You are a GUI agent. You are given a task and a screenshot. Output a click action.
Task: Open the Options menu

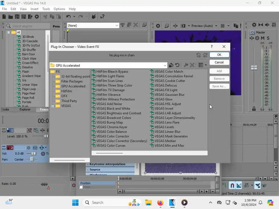click(x=59, y=9)
